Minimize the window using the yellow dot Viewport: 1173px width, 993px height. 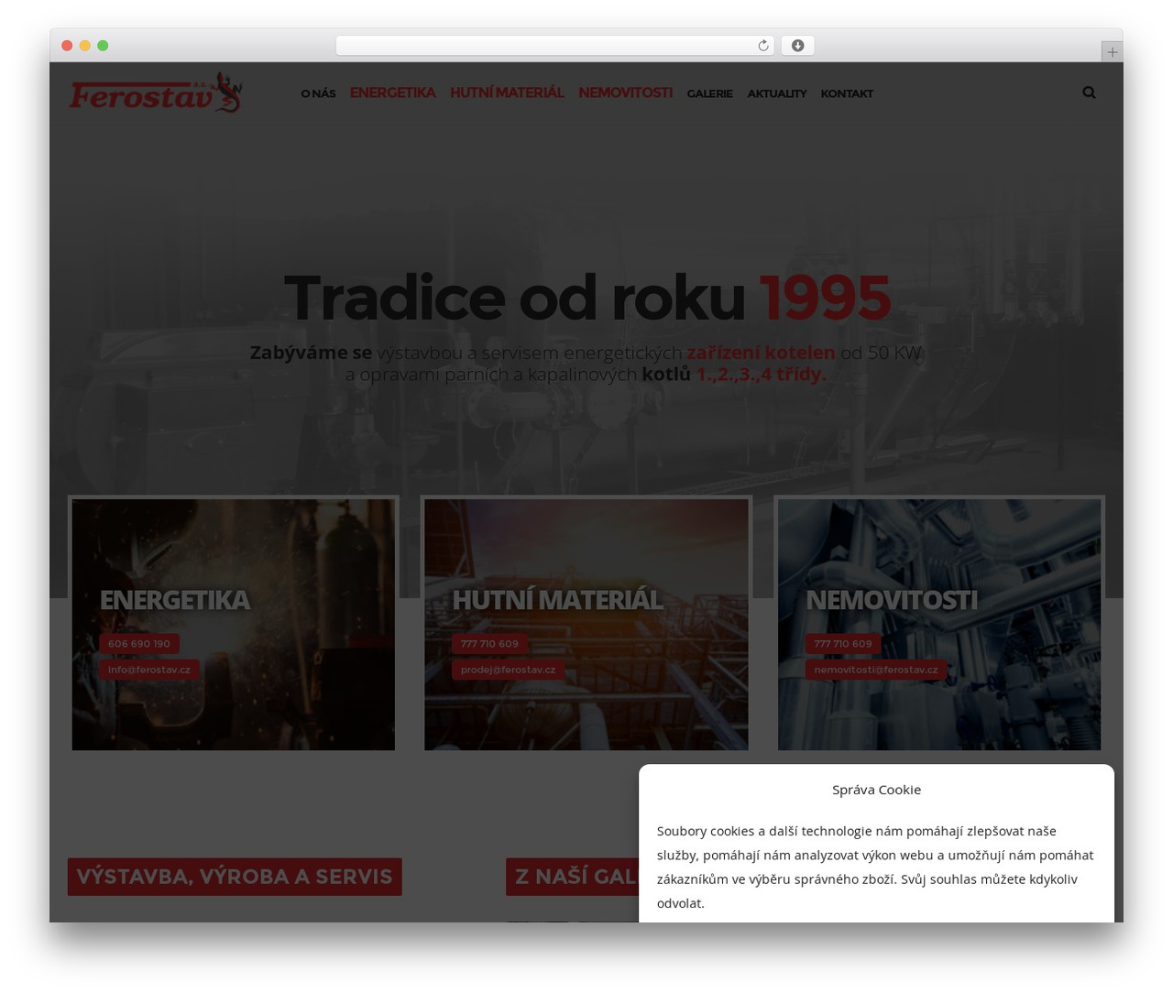(x=84, y=46)
